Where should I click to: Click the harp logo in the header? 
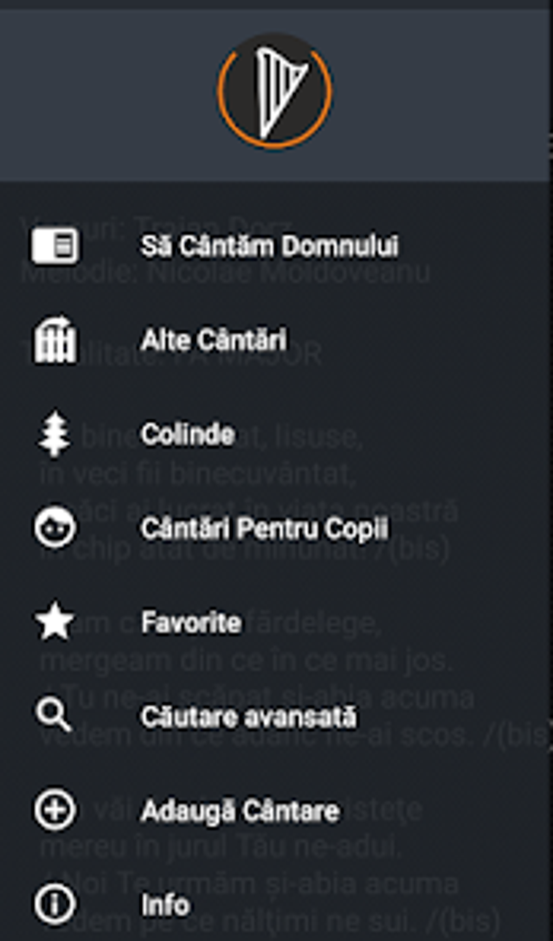point(275,91)
